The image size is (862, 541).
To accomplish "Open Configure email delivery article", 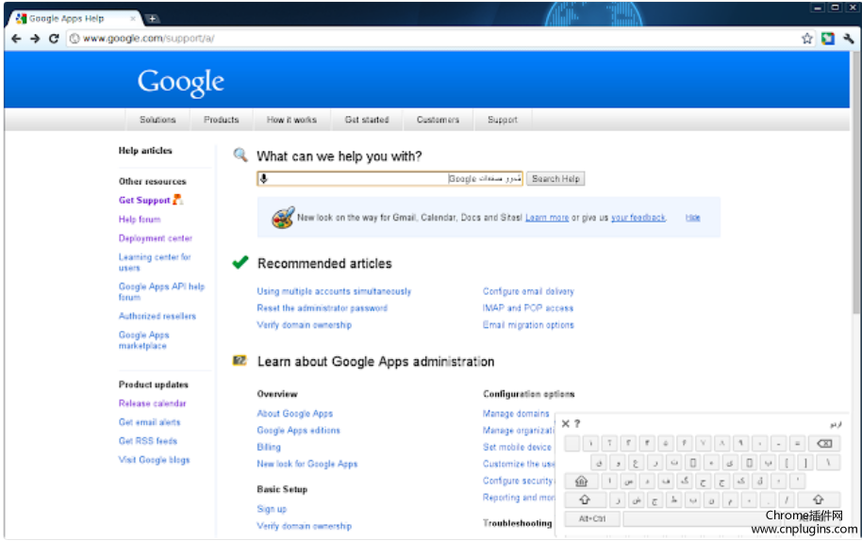I will click(528, 291).
